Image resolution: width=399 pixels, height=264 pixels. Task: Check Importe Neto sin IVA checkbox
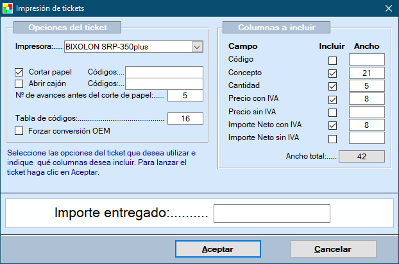coord(332,137)
